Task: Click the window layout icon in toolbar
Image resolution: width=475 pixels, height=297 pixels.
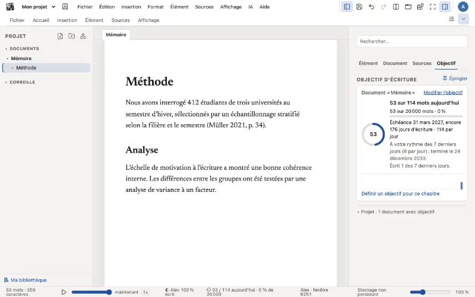Action: coord(408,7)
